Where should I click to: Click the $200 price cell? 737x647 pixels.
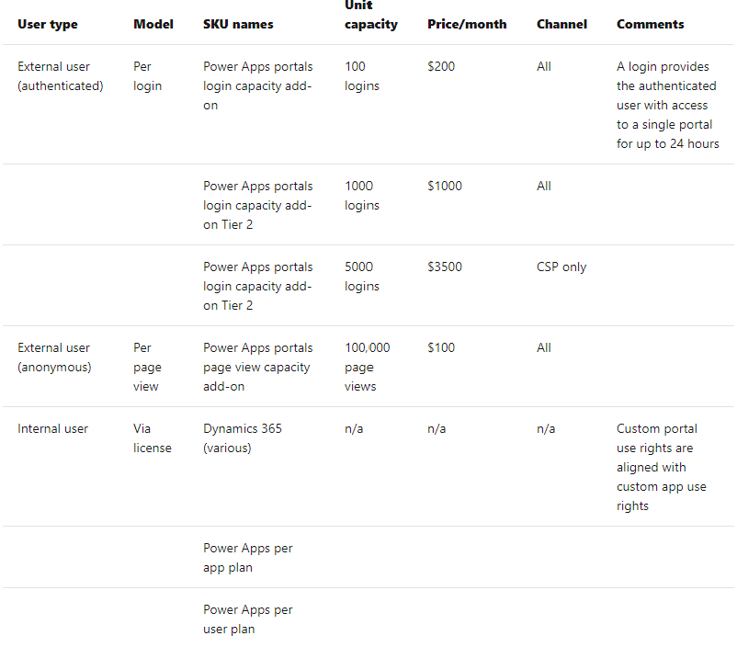[x=441, y=66]
